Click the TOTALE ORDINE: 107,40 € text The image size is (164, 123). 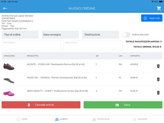click(x=147, y=47)
